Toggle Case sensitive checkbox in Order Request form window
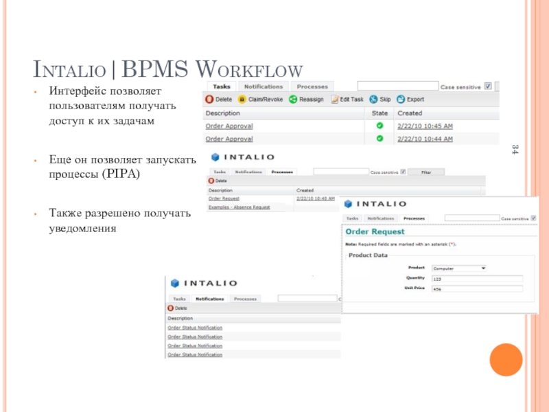Screen dimensions: 549x412 pyautogui.click(x=533, y=218)
